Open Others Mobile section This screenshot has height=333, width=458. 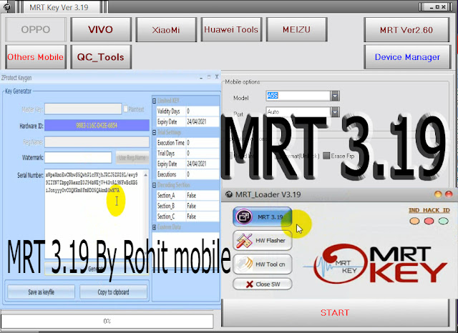pyautogui.click(x=36, y=57)
